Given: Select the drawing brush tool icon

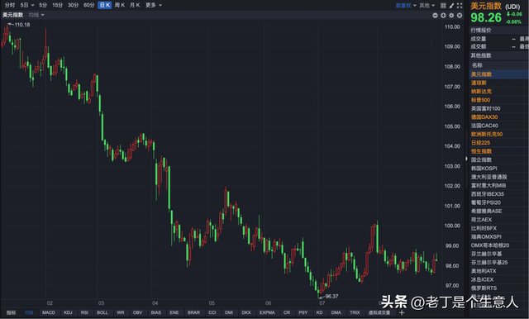Looking at the screenshot, I should pos(451,6).
